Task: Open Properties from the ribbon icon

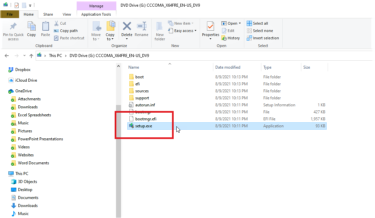Action: (x=210, y=30)
